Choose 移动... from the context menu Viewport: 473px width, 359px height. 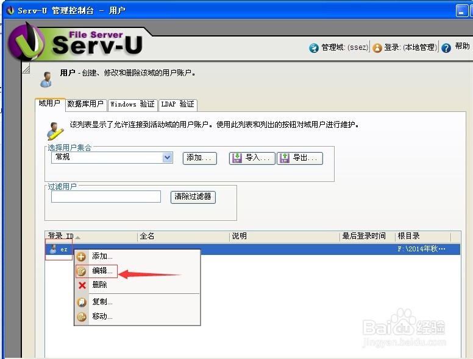click(138, 316)
